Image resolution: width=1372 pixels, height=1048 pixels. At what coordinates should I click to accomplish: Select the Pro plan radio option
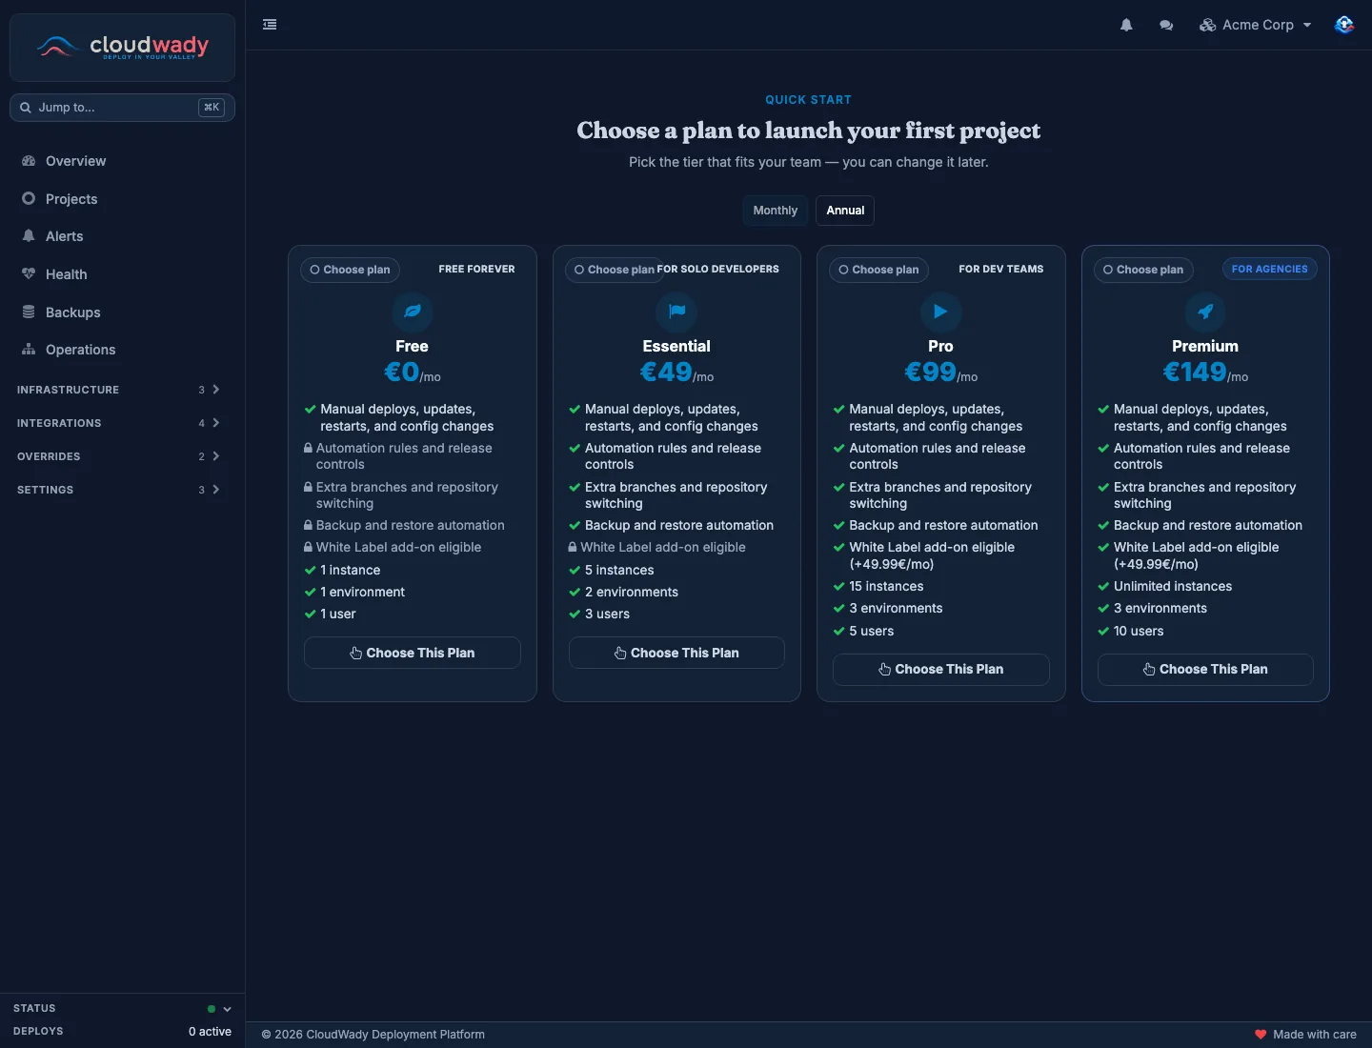pos(879,270)
